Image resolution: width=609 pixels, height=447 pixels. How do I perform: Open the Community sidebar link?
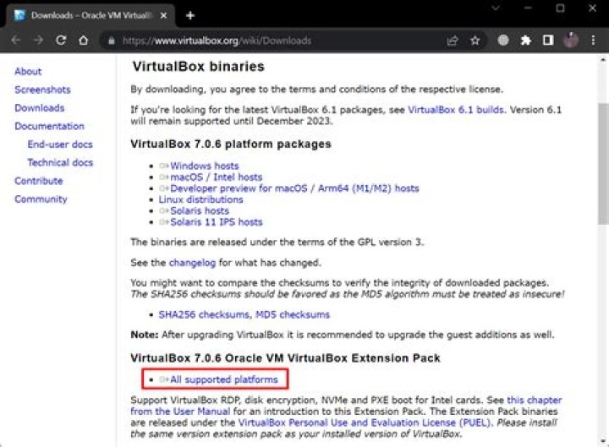coord(41,199)
